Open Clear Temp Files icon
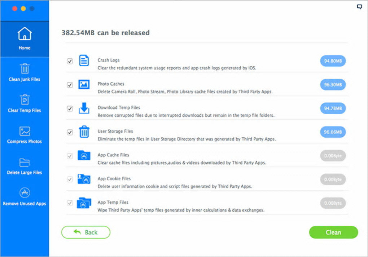This screenshot has width=368, height=257. pyautogui.click(x=25, y=99)
